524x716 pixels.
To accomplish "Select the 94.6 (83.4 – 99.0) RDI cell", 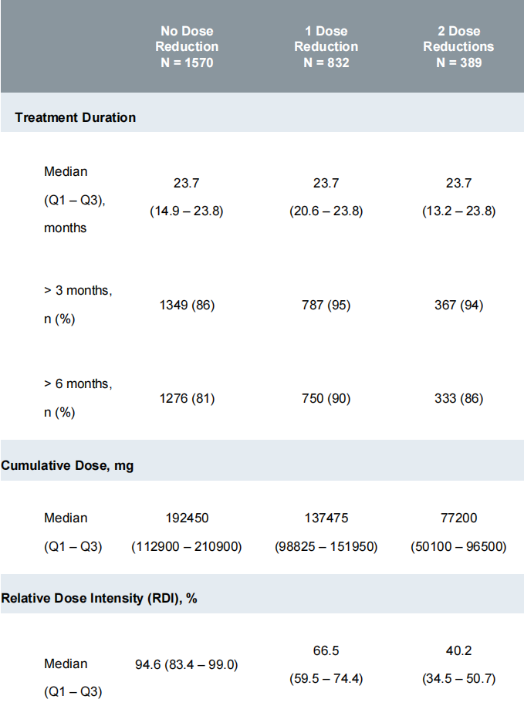I will [187, 664].
